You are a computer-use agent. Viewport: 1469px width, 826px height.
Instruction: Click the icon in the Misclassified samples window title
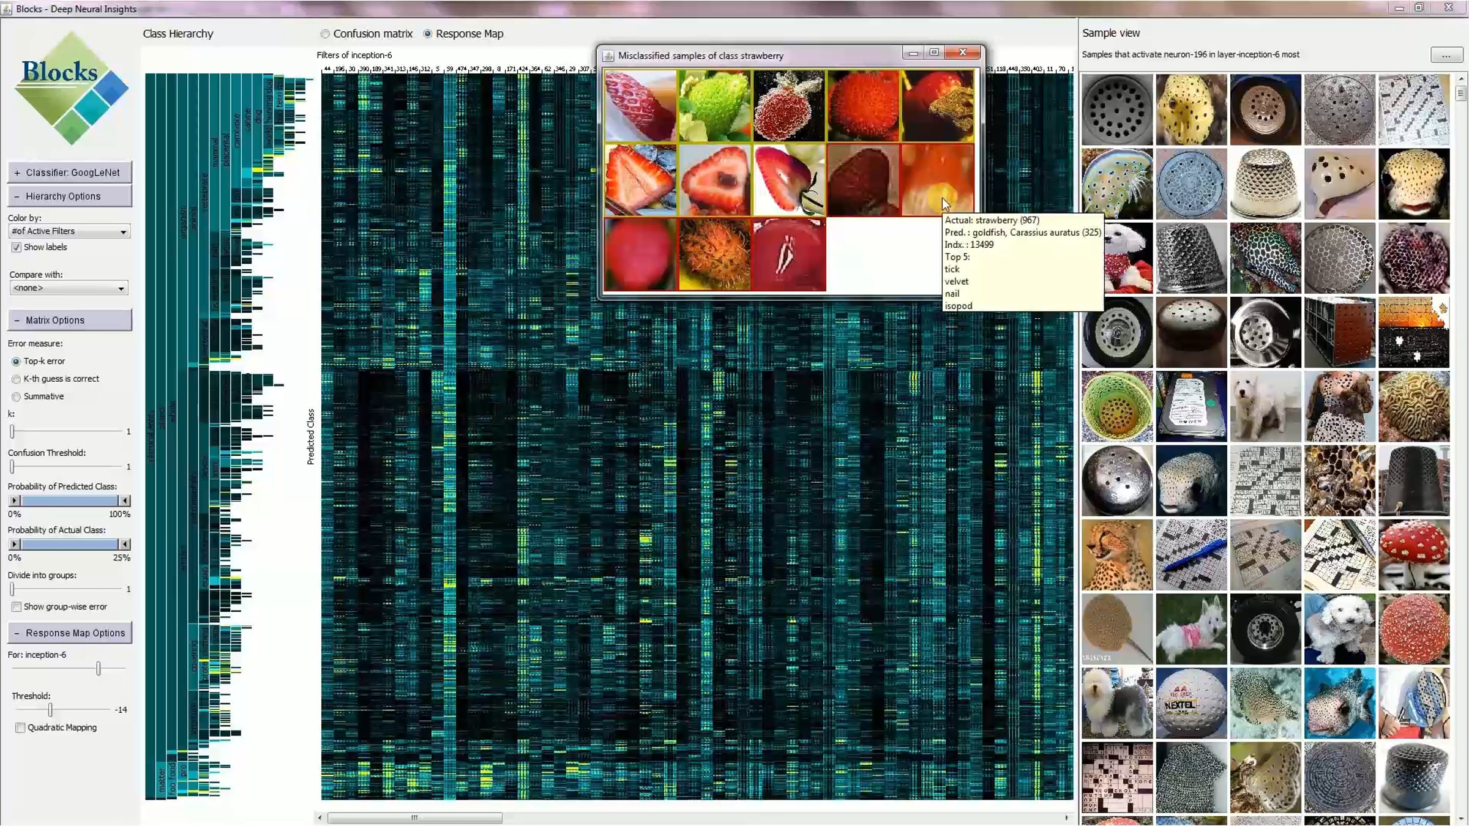click(608, 56)
